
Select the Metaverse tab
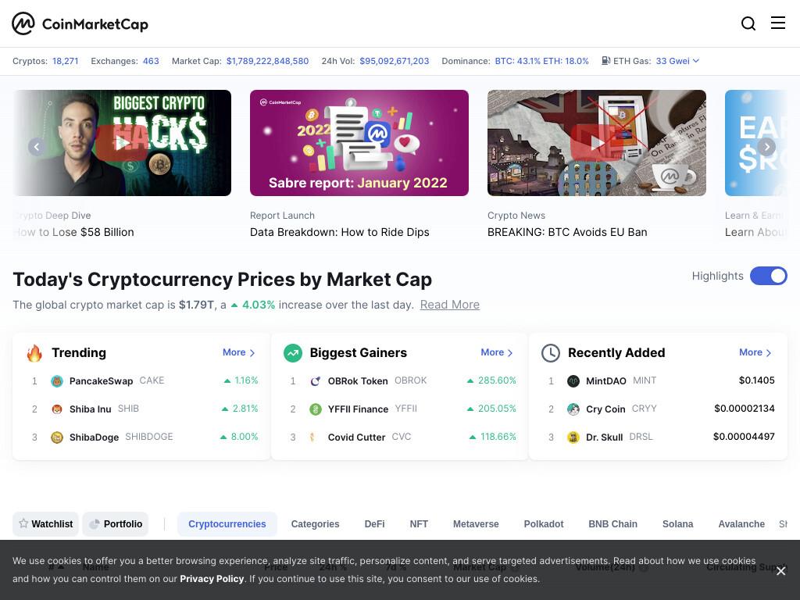(476, 524)
